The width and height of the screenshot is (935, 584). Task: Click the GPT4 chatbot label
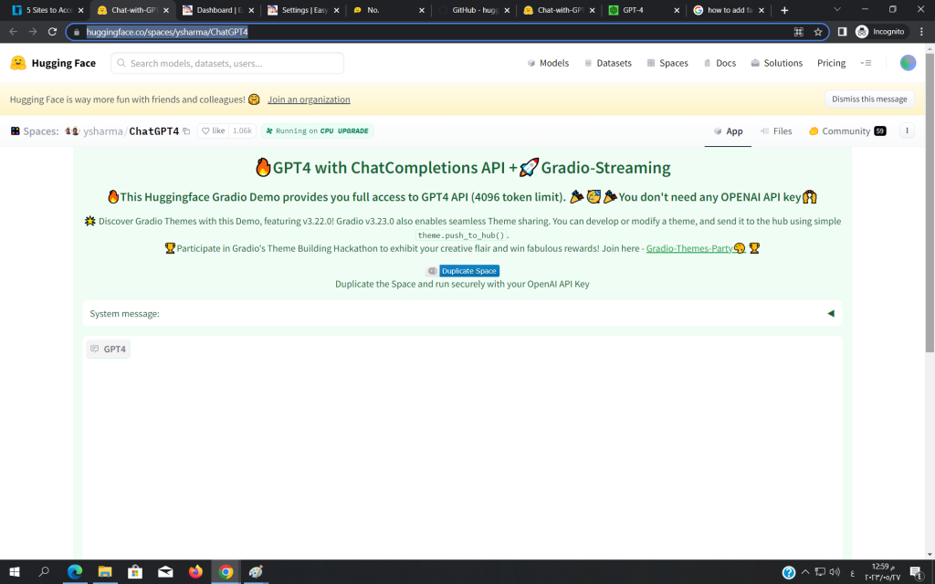point(108,349)
